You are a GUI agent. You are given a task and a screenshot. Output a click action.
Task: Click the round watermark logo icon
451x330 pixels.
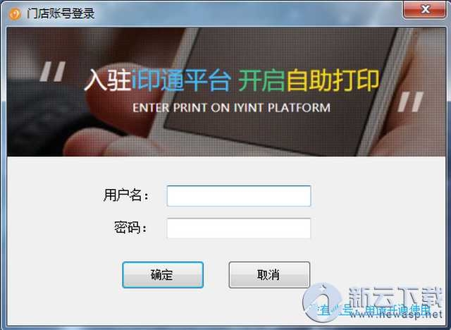pos(322,302)
